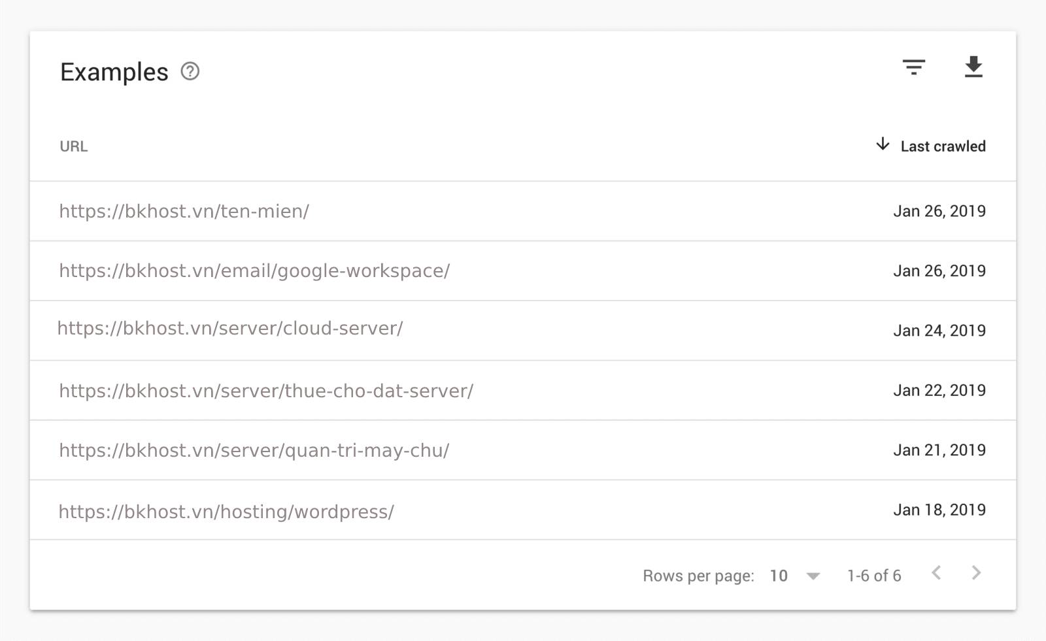Download the examples table
Image resolution: width=1046 pixels, height=641 pixels.
974,67
